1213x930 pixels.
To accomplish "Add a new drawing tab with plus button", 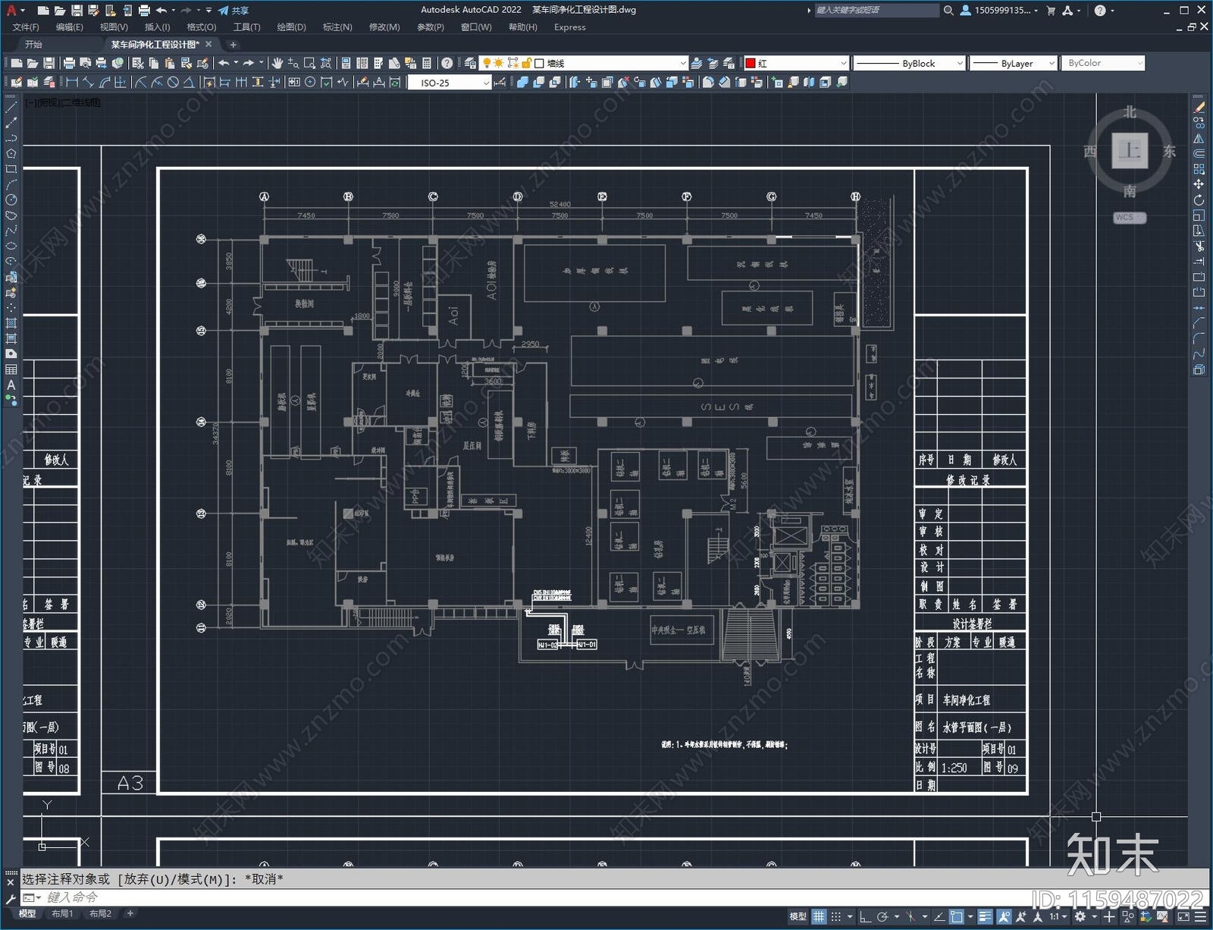I will [x=234, y=45].
